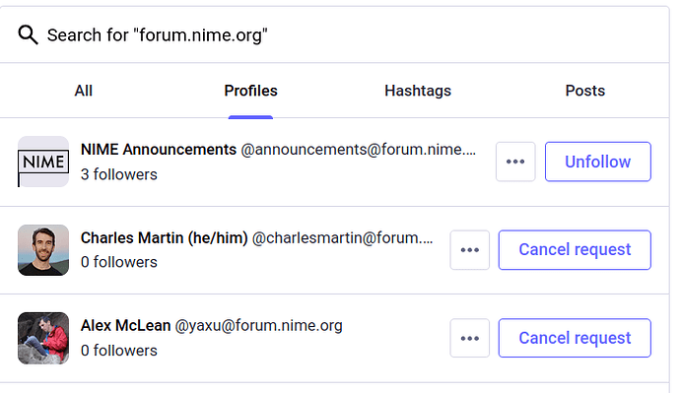Unfollow NIME Announcements

coord(597,162)
